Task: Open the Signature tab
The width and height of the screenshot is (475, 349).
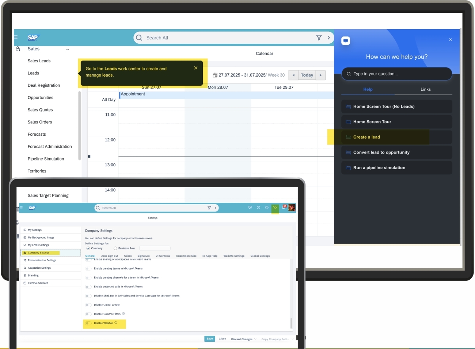Action: [x=144, y=256]
